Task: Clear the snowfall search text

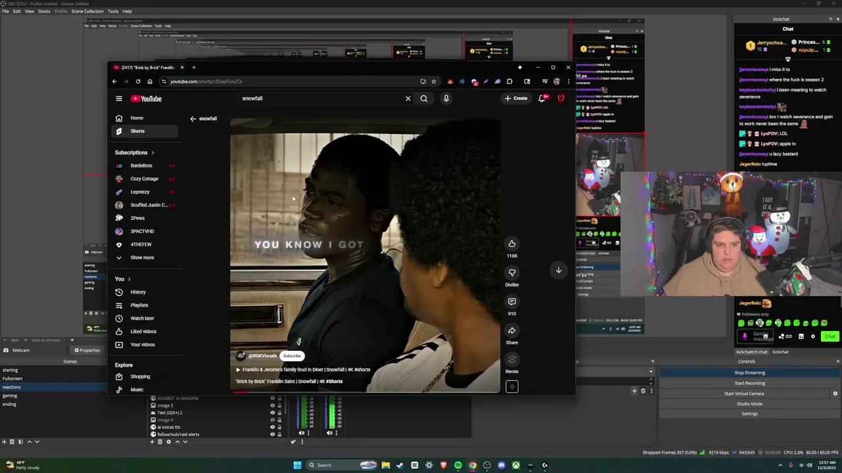Action: tap(408, 99)
